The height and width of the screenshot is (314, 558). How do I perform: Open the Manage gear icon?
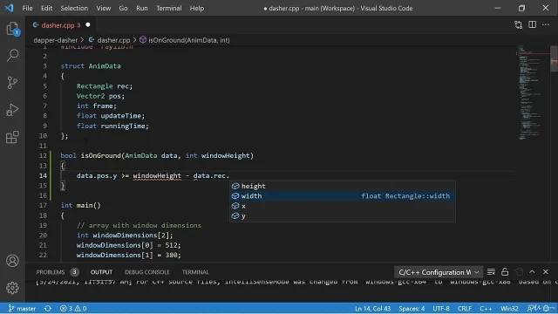(12, 288)
